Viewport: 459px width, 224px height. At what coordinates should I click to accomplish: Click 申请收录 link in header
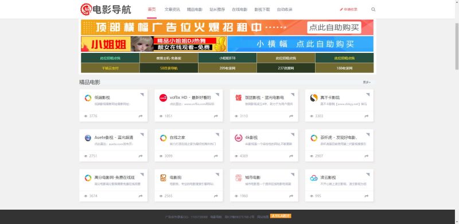[x=349, y=9]
